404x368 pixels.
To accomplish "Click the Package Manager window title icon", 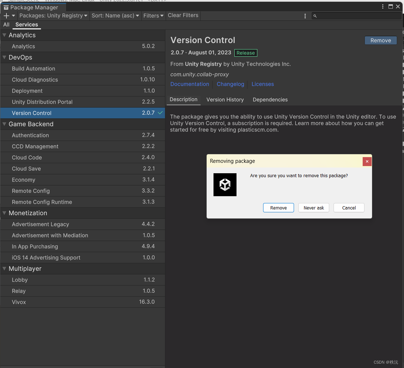I will (6, 7).
